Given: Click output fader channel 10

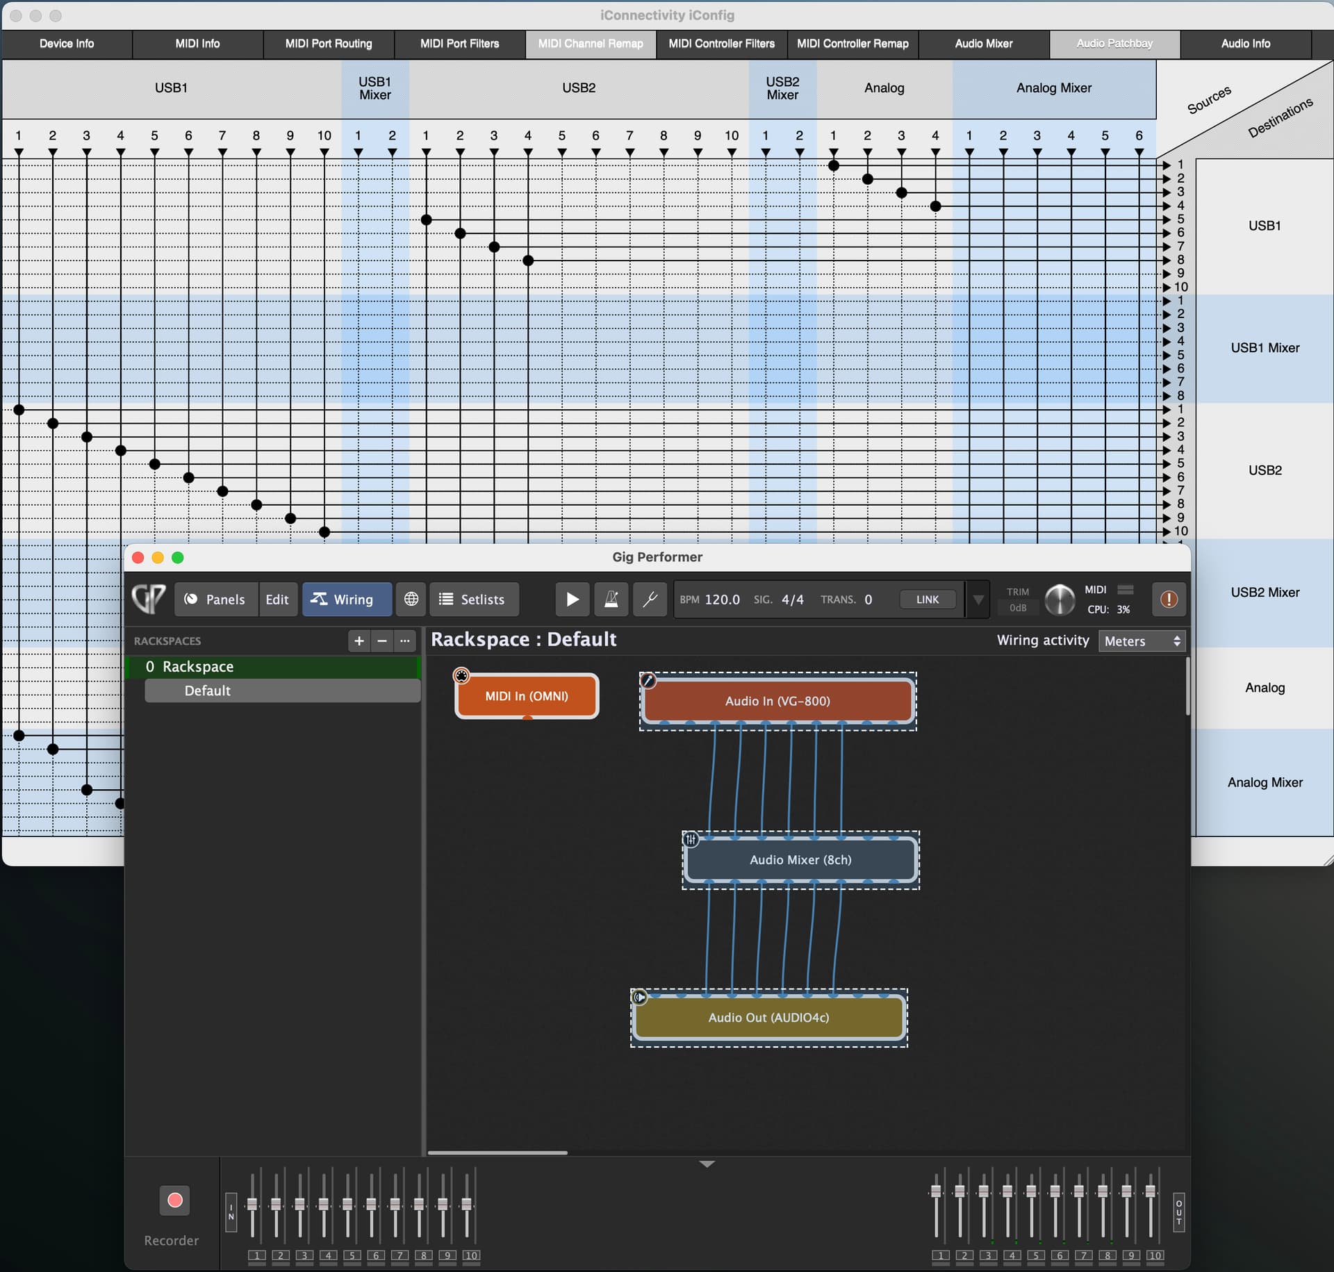Looking at the screenshot, I should click(x=1150, y=1191).
